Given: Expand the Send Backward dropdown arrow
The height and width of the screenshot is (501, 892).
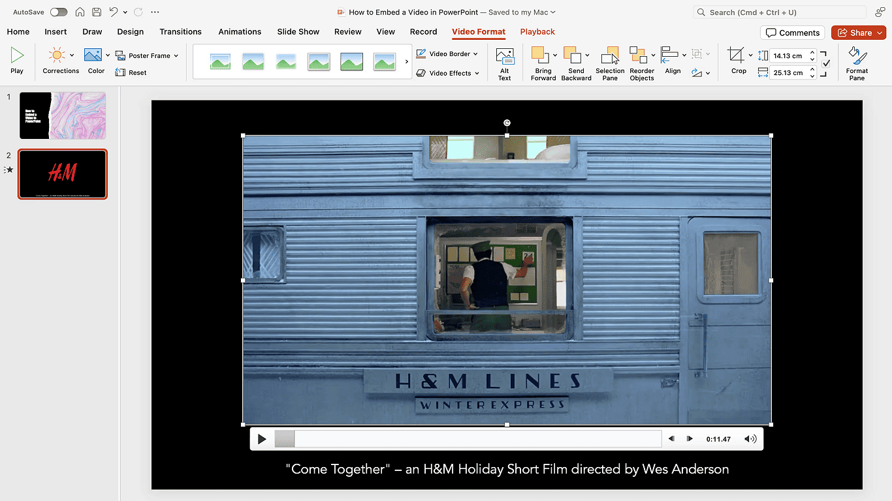Looking at the screenshot, I should [x=587, y=55].
